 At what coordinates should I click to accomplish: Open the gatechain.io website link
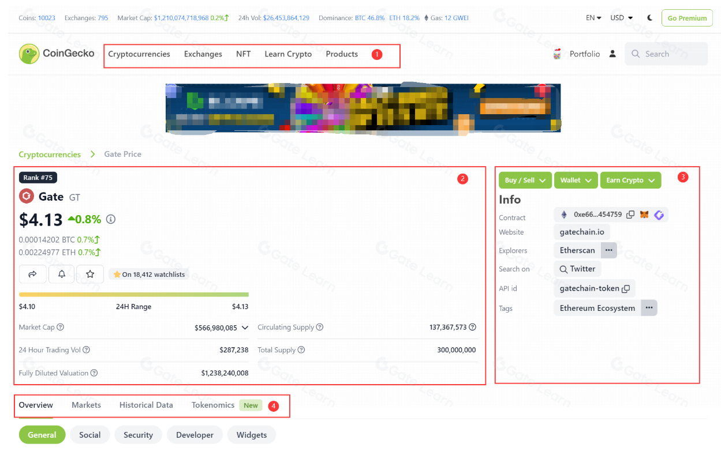pyautogui.click(x=581, y=232)
